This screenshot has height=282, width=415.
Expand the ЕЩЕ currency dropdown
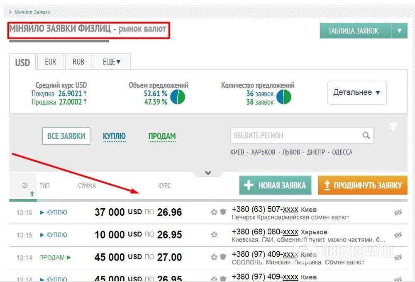pos(112,62)
